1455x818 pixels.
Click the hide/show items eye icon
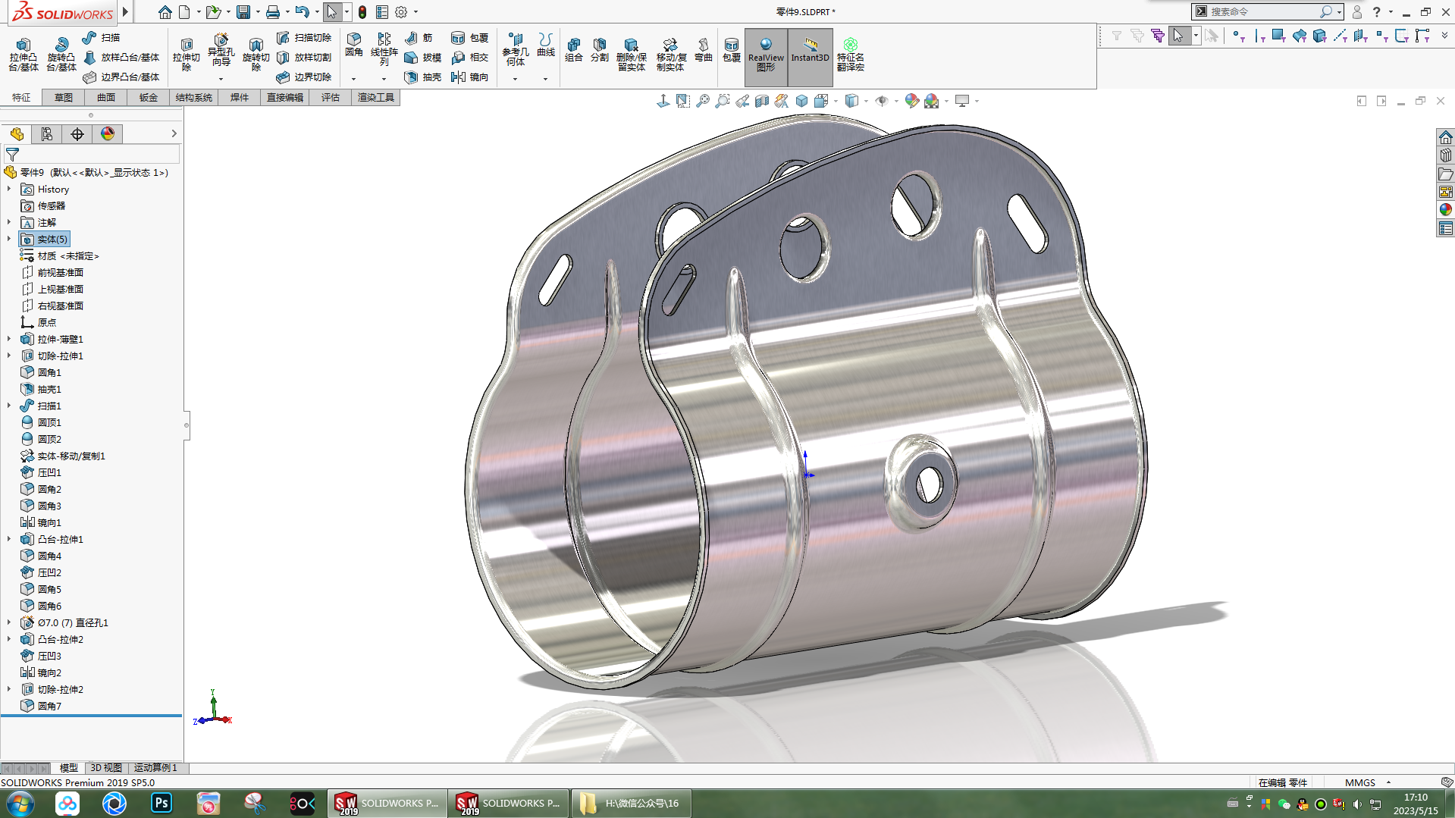pyautogui.click(x=882, y=101)
